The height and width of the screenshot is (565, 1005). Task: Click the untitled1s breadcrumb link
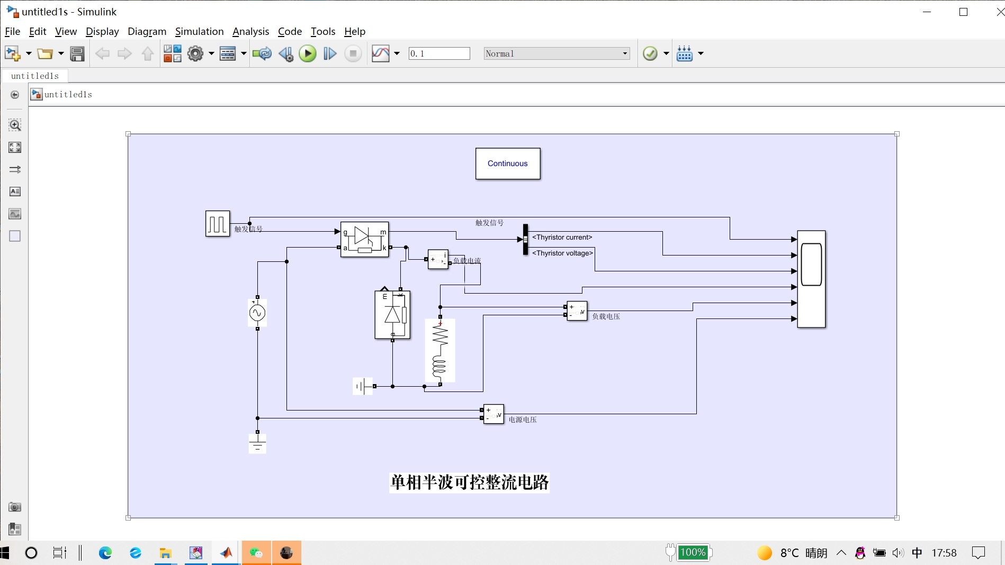68,95
